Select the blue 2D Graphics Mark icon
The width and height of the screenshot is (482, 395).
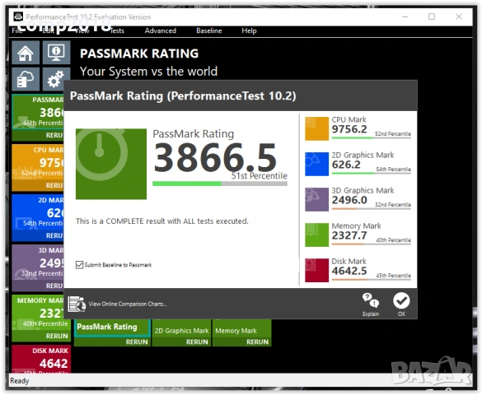pyautogui.click(x=316, y=165)
